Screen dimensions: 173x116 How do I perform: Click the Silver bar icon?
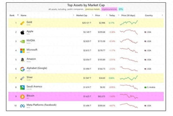tap(22, 78)
